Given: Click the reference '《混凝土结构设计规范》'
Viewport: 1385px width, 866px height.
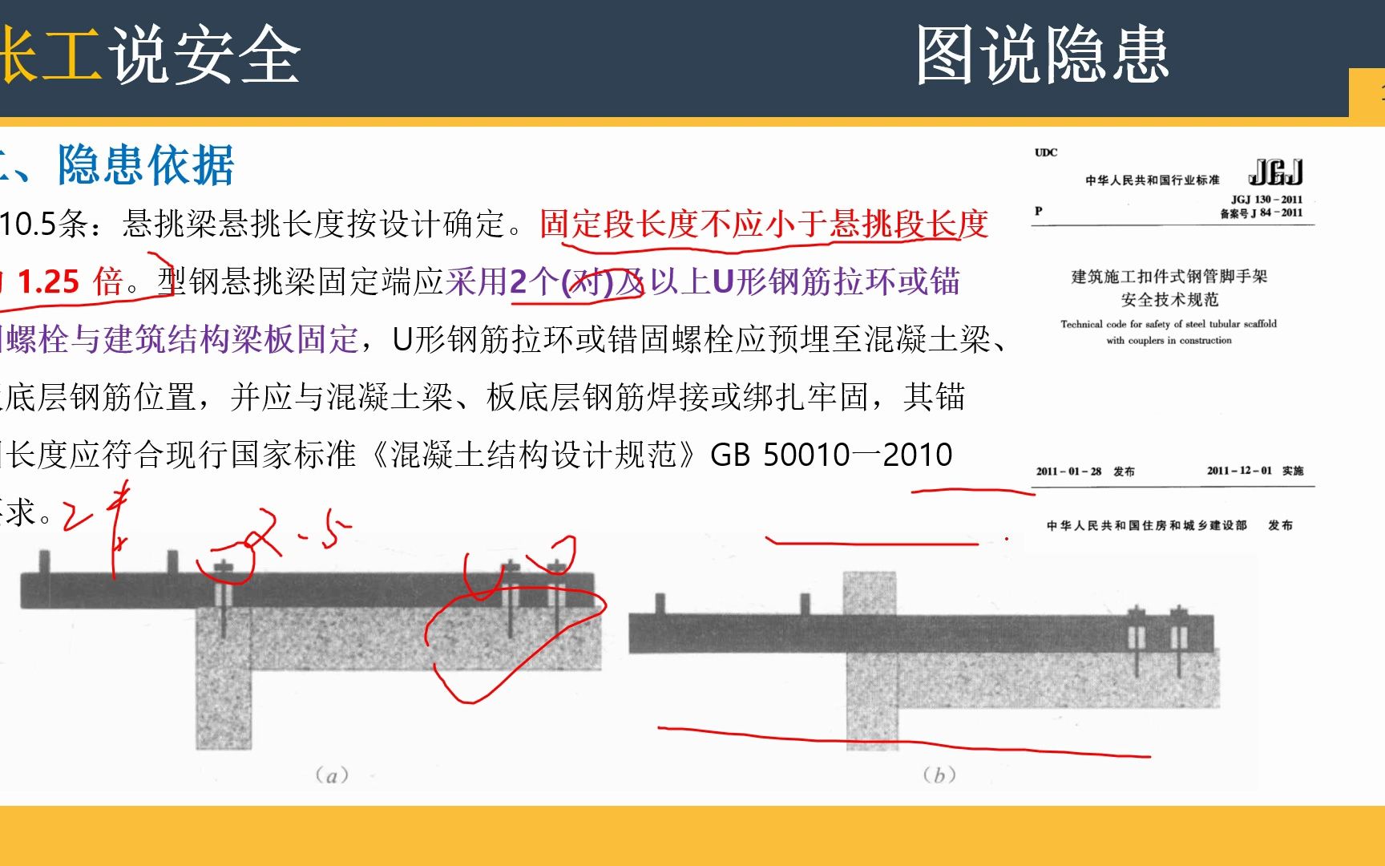Looking at the screenshot, I should (x=534, y=455).
